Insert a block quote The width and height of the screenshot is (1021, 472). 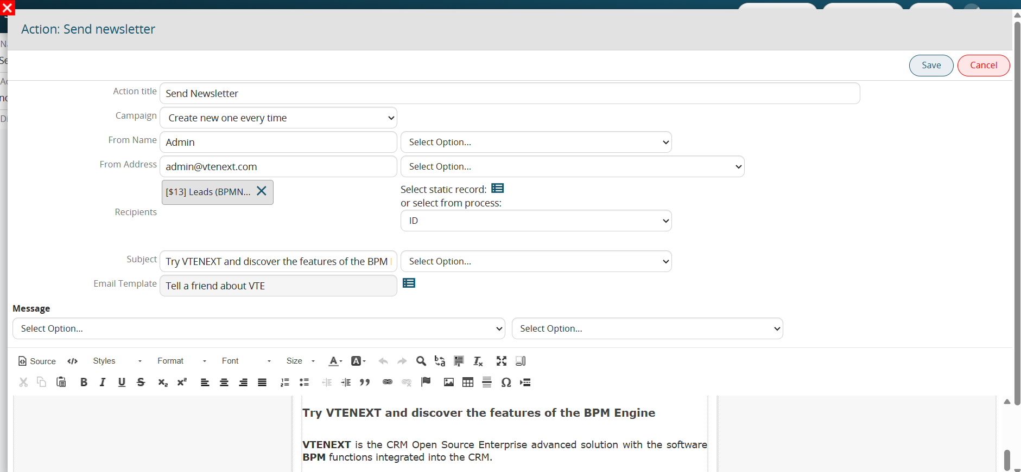pyautogui.click(x=365, y=382)
